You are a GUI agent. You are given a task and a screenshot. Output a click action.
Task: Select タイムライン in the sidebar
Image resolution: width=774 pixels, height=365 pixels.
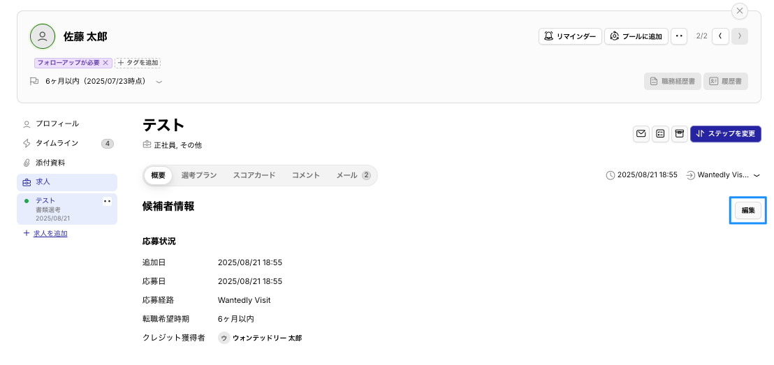pos(57,143)
